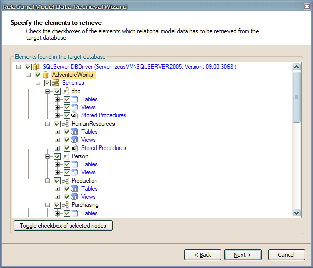Image resolution: width=313 pixels, height=268 pixels.
Task: Expand Views under Production
Action: click(x=58, y=197)
